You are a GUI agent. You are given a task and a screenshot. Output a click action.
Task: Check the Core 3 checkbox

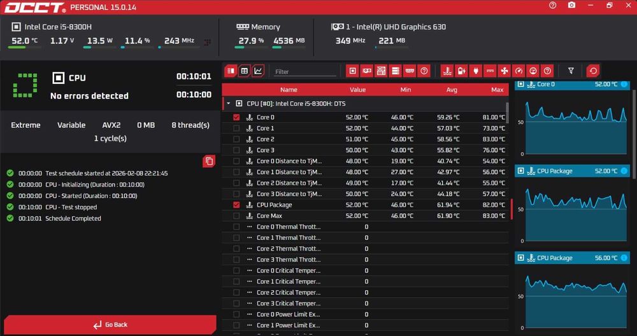click(236, 150)
